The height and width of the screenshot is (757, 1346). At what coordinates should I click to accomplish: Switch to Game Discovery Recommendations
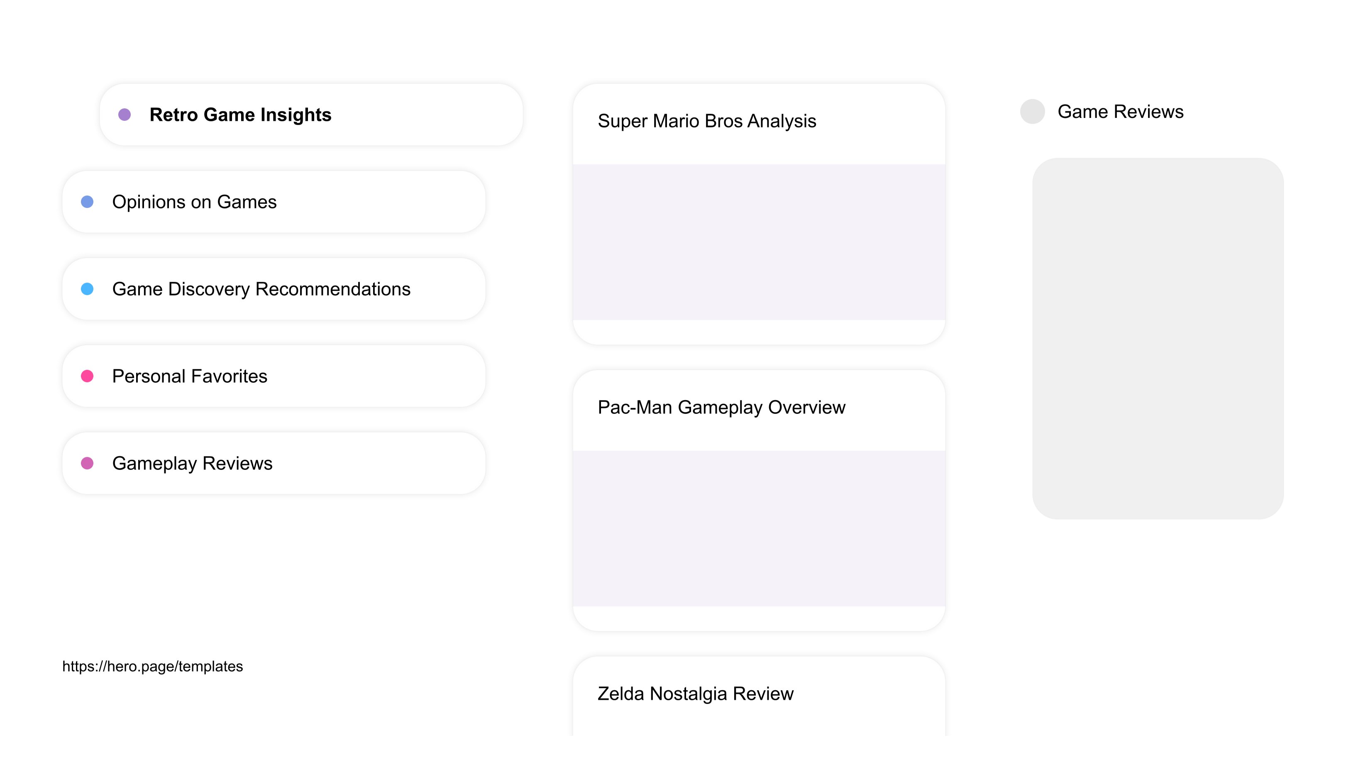tap(274, 289)
